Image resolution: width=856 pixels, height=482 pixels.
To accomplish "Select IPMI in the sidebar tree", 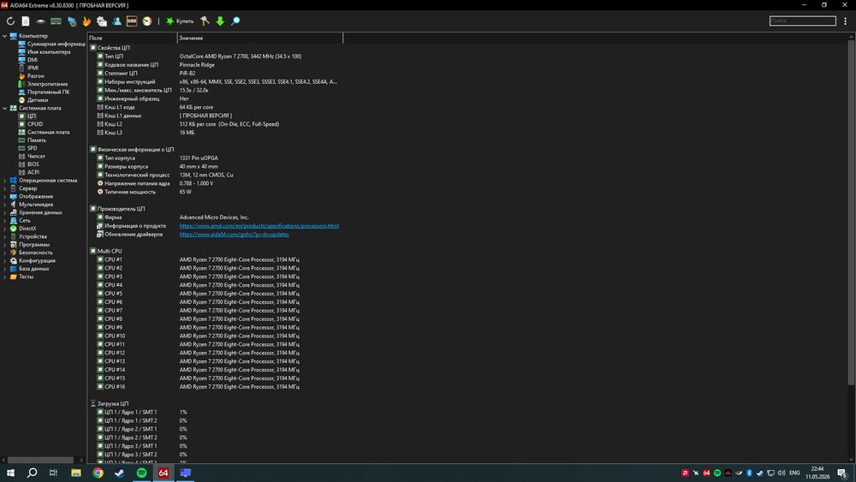I will pos(28,68).
